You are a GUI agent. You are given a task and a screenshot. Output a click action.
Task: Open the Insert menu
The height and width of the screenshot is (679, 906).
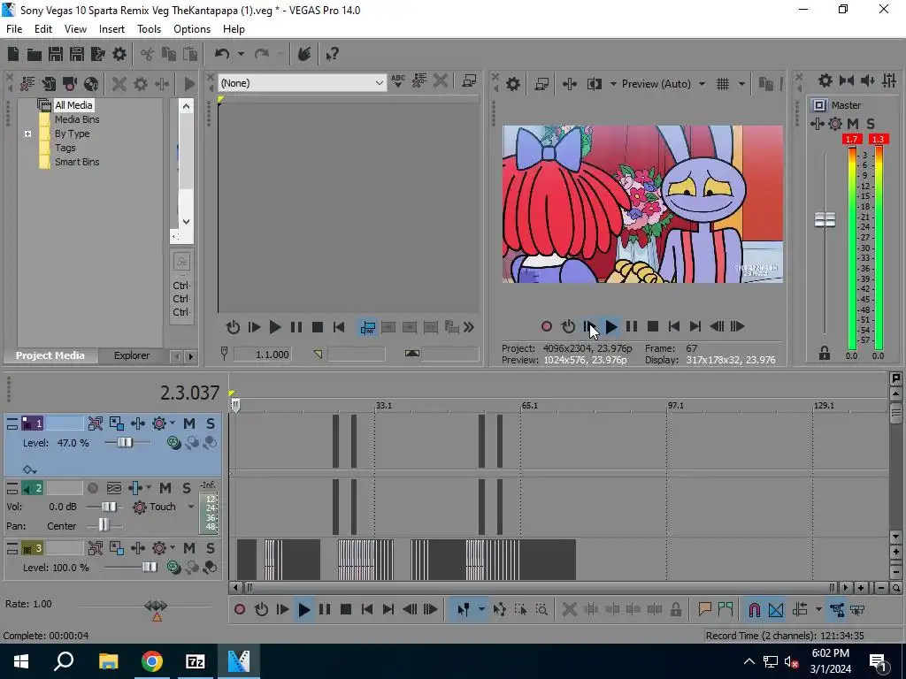click(x=111, y=29)
